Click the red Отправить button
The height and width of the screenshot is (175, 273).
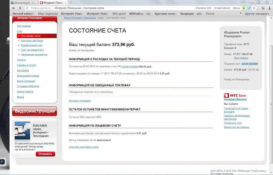click(x=45, y=154)
